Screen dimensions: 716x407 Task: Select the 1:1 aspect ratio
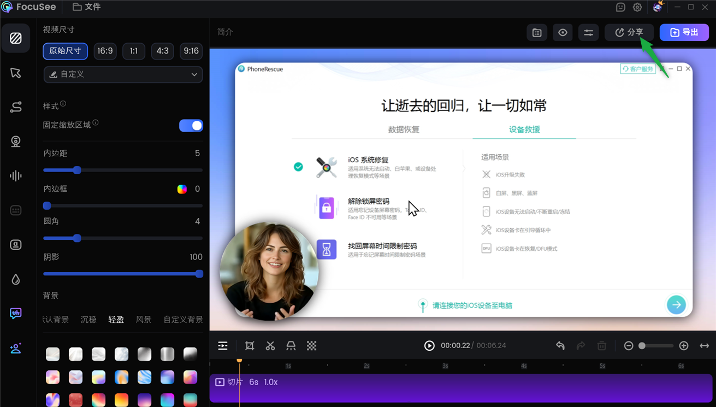point(134,51)
